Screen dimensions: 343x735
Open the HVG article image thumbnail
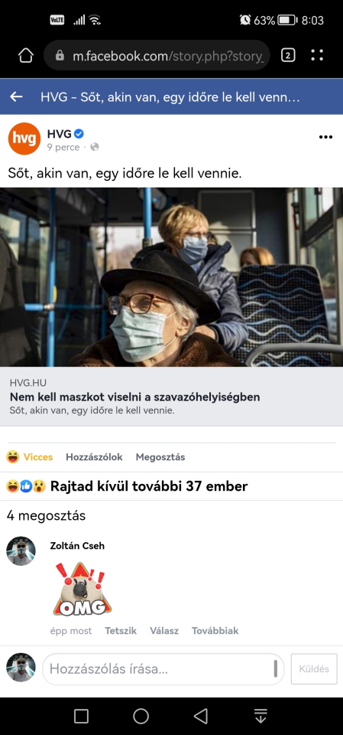171,277
